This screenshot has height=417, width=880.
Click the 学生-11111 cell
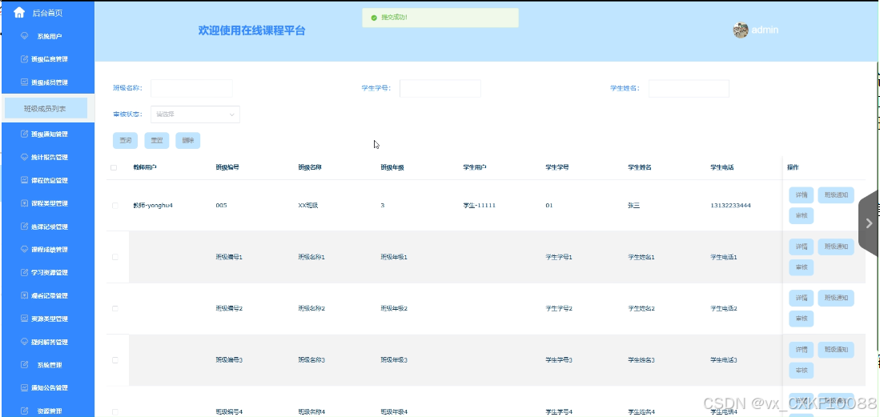click(480, 206)
